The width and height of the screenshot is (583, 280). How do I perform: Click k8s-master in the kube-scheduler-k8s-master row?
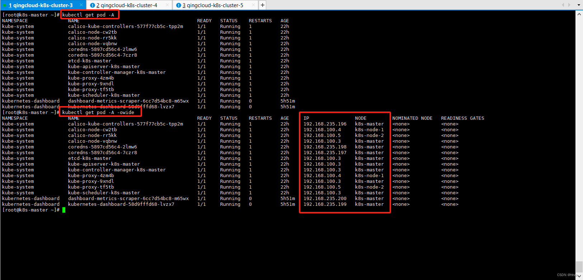tap(370, 193)
